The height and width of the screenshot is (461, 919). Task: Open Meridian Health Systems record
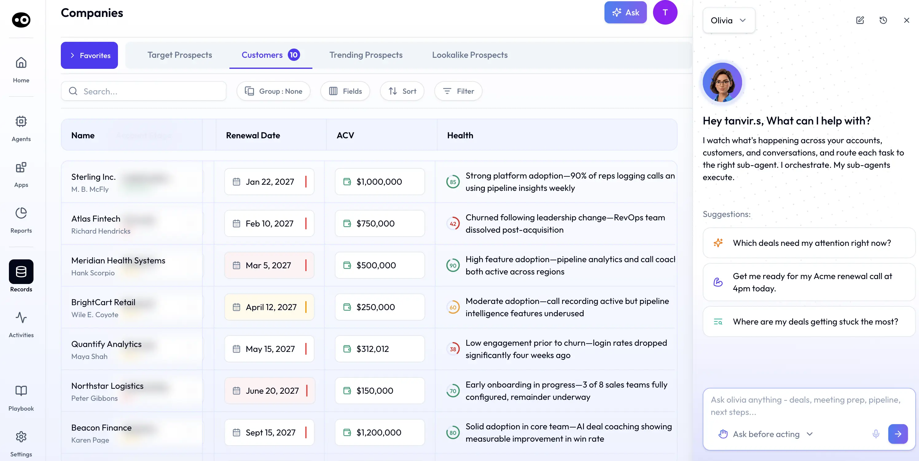click(118, 260)
